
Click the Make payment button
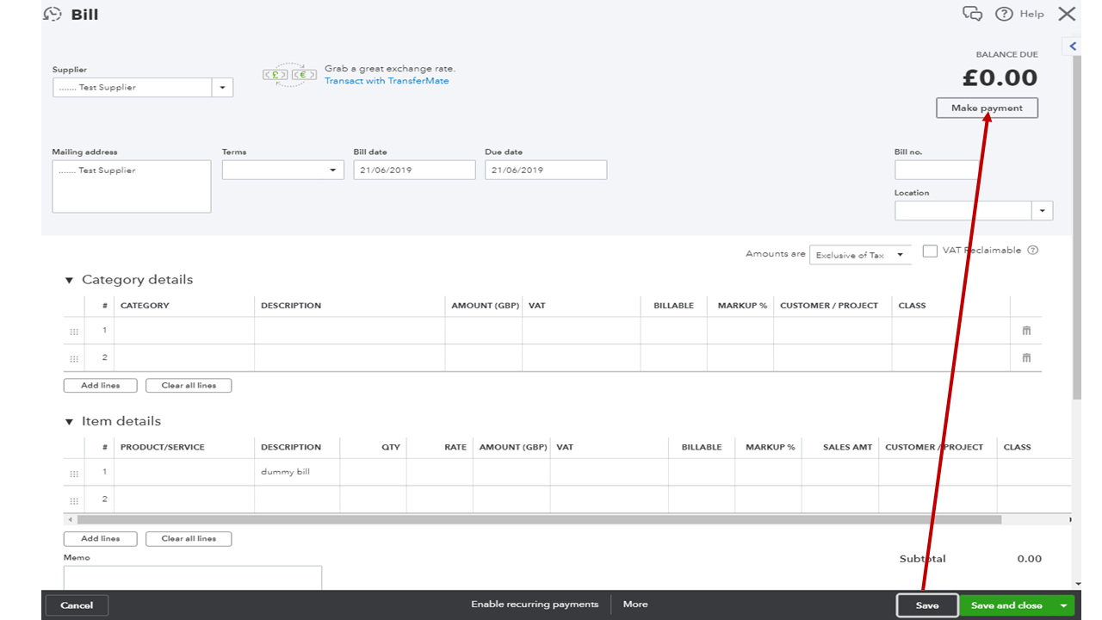[x=987, y=108]
